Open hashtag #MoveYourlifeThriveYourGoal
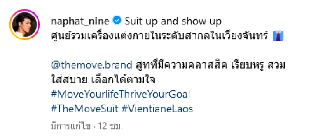This screenshot has width=311, height=140. (x=121, y=95)
